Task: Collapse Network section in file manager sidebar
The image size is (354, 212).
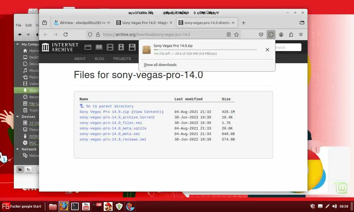Action: 18,149
